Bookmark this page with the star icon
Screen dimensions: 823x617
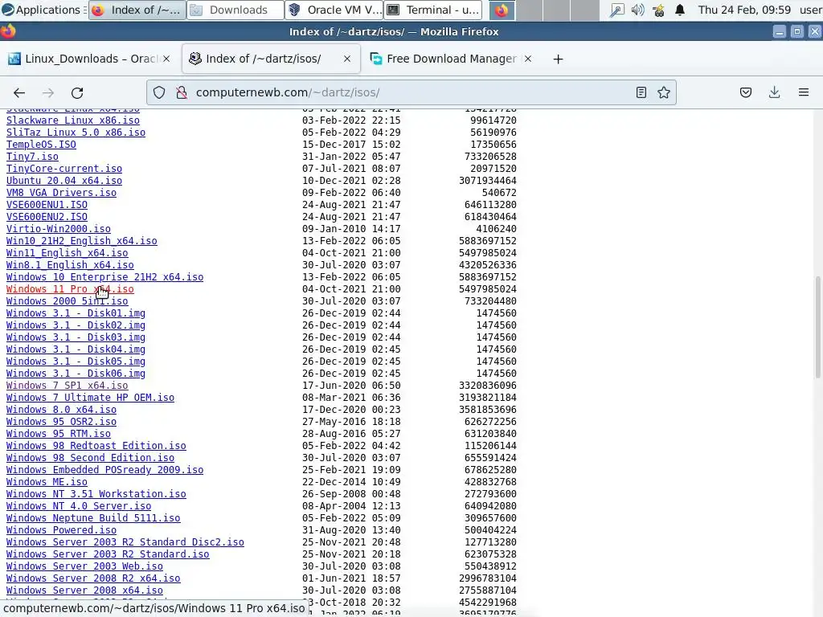pos(664,93)
